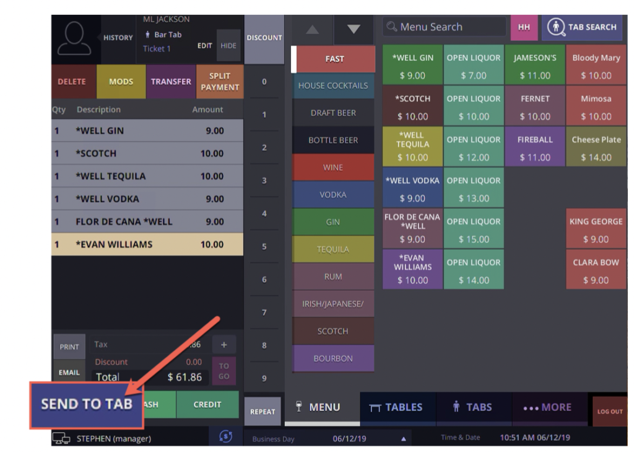
Task: Toggle HH happy hour pricing
Action: 524,27
